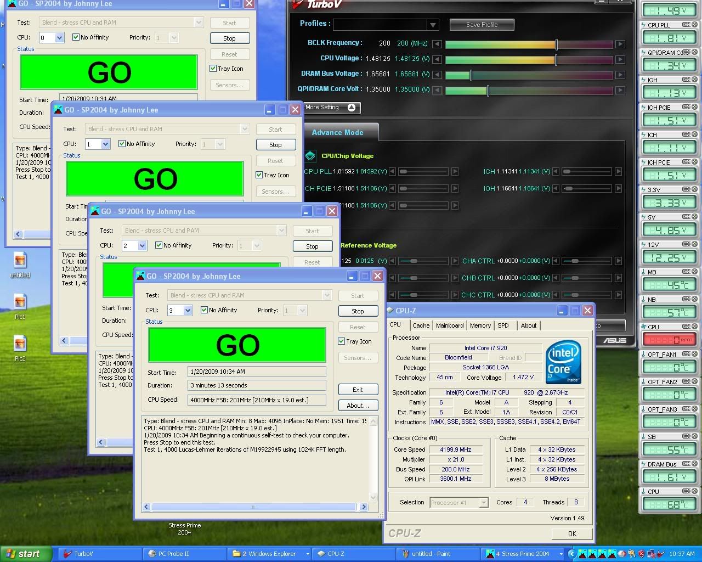The width and height of the screenshot is (702, 562).
Task: Open Priority dropdown in CPU 3 stress window
Action: [x=302, y=311]
